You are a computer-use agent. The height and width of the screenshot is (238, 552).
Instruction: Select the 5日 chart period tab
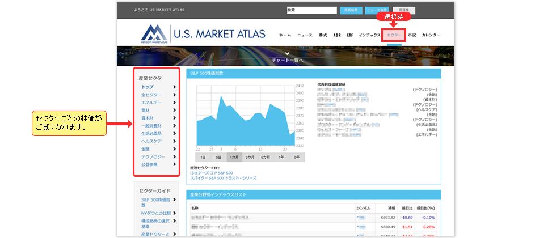pyautogui.click(x=218, y=157)
